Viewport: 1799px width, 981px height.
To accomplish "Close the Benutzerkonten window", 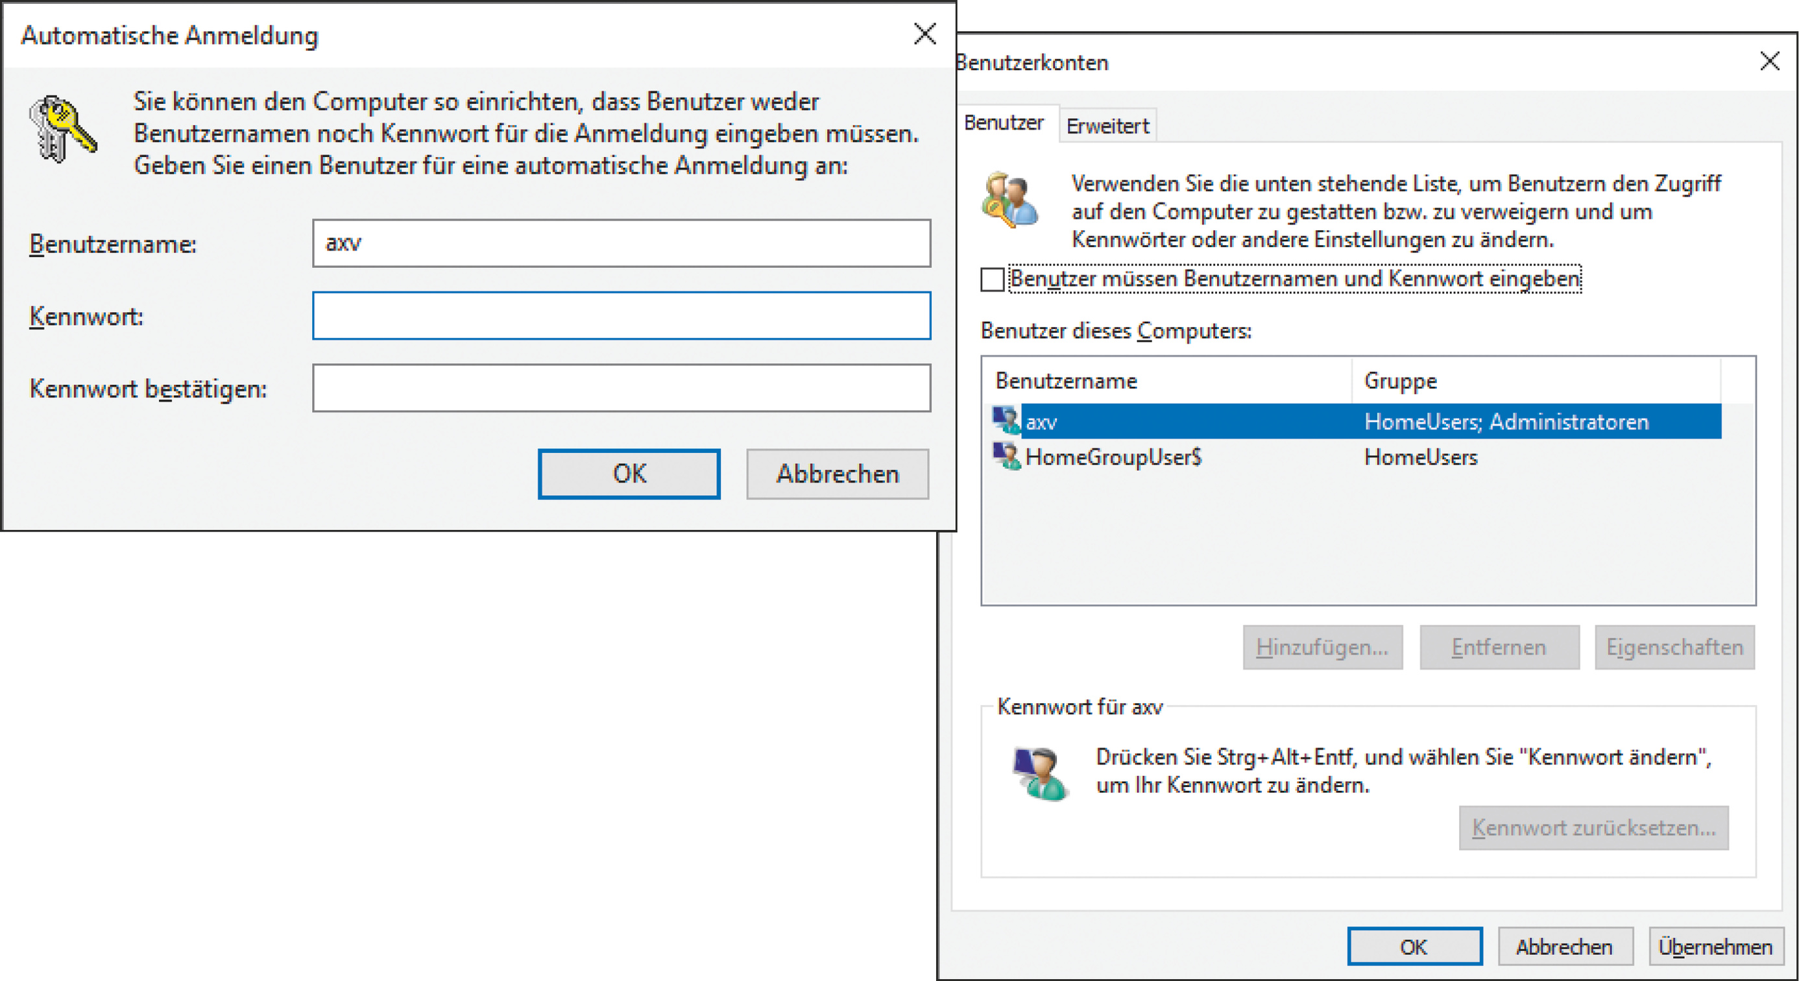I will pos(1769,62).
